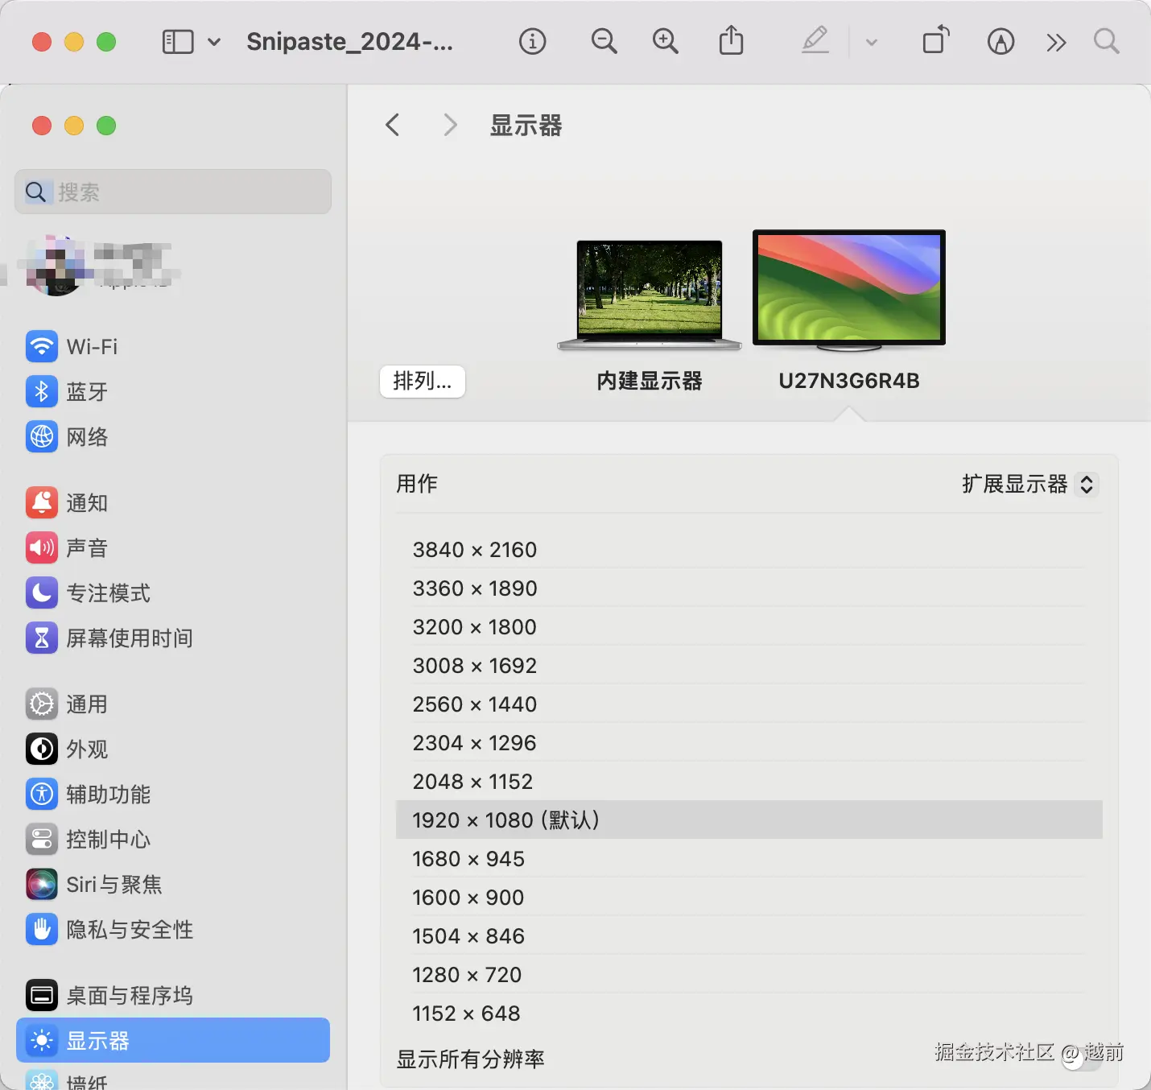Switch to the 1280 × 720 resolution
Viewport: 1151px width, 1090px height.
pos(467,975)
